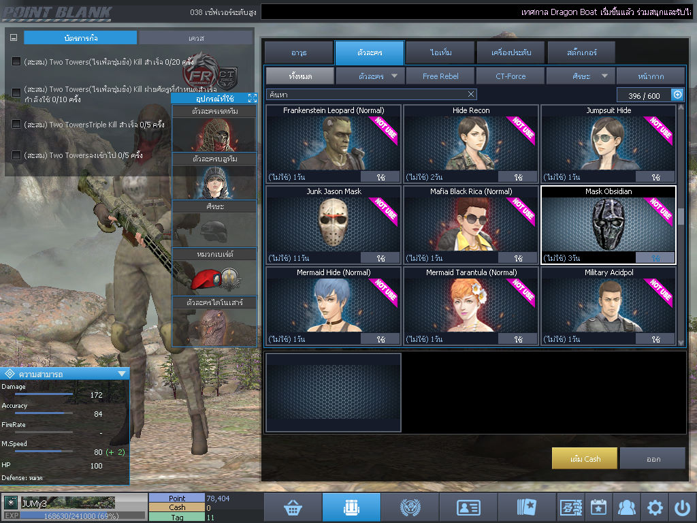Viewport: 697px width, 523px height.
Task: Check the Two Towers Kill 0/10 mission
Action: (16, 93)
